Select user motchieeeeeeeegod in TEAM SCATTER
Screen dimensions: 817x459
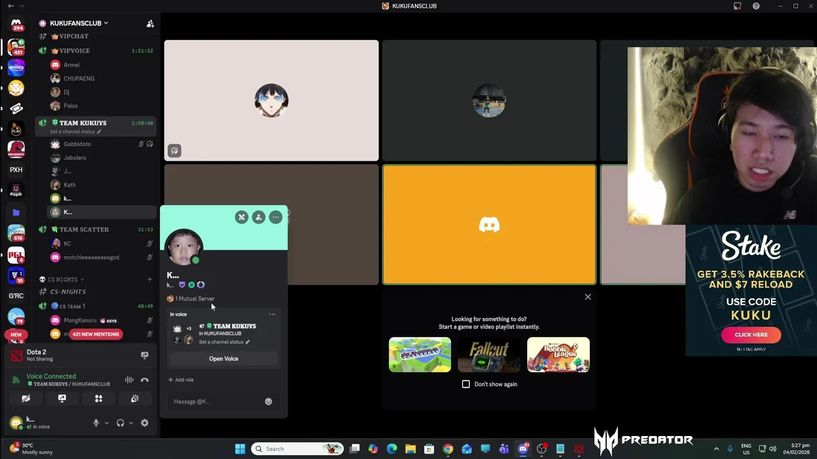[91, 258]
